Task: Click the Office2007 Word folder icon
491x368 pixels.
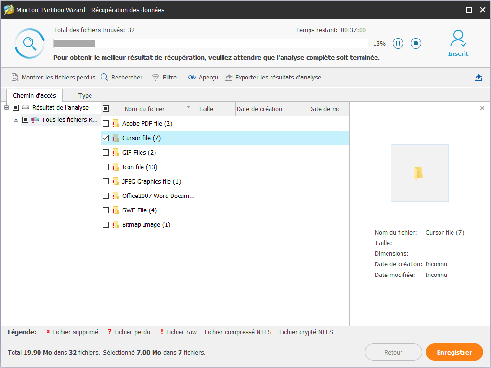Action: (x=116, y=196)
